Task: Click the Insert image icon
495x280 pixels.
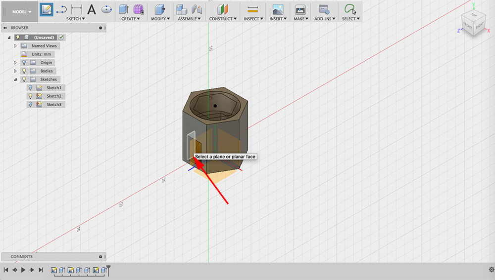Action: [x=278, y=9]
